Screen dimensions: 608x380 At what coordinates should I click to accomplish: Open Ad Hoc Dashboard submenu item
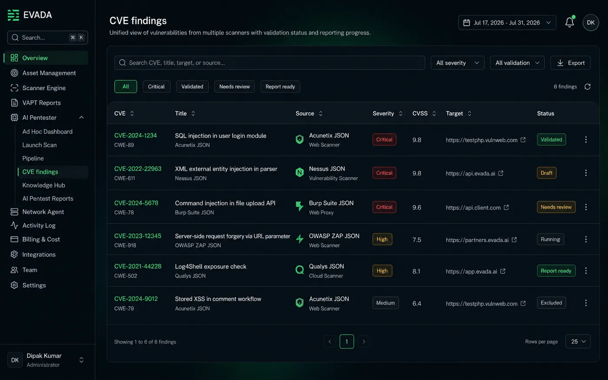coord(47,131)
